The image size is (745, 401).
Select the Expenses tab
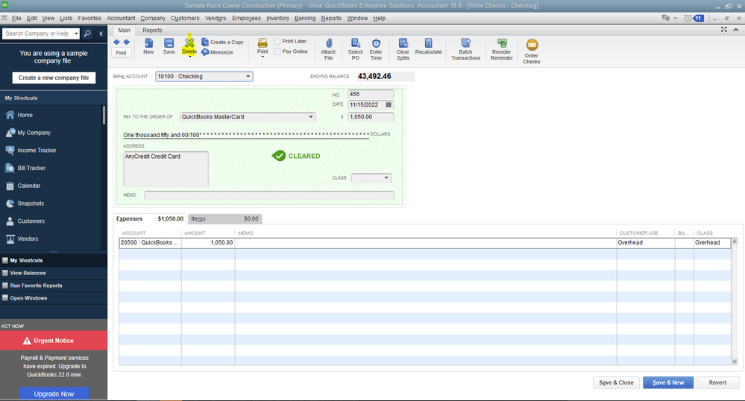pos(150,219)
